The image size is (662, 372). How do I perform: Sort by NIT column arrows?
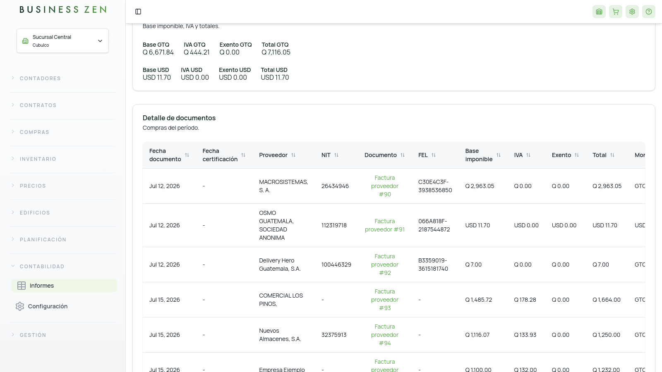(336, 155)
